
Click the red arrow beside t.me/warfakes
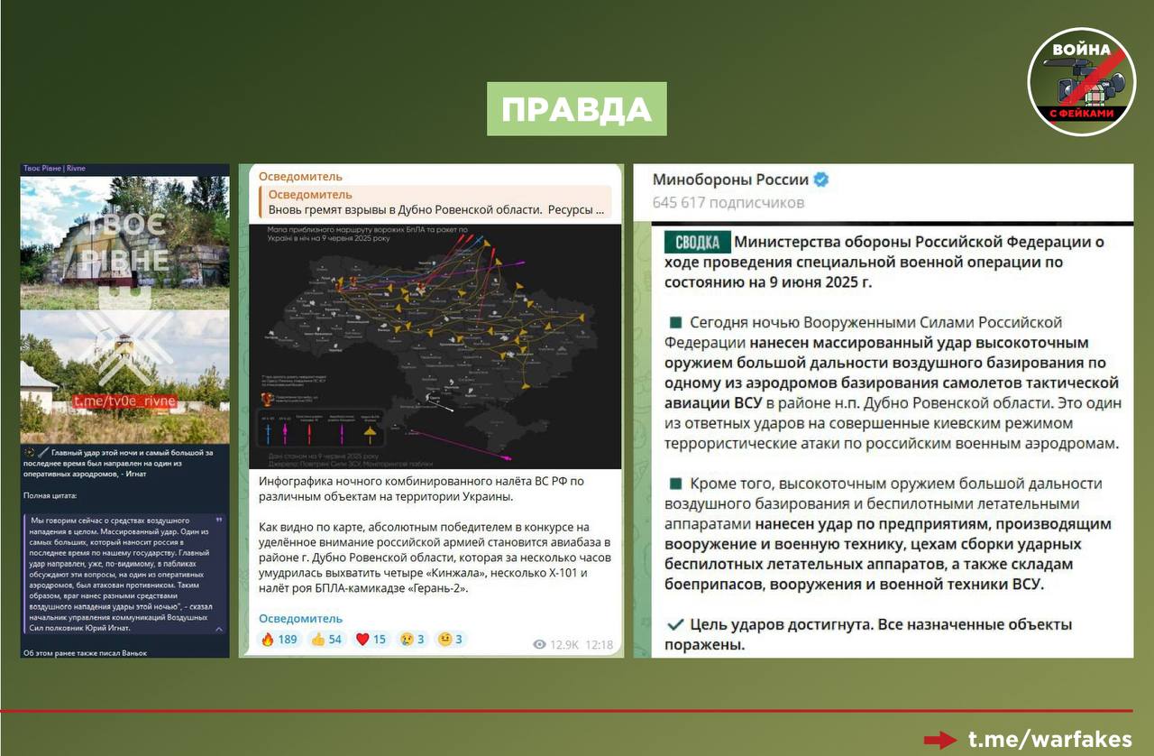(940, 740)
